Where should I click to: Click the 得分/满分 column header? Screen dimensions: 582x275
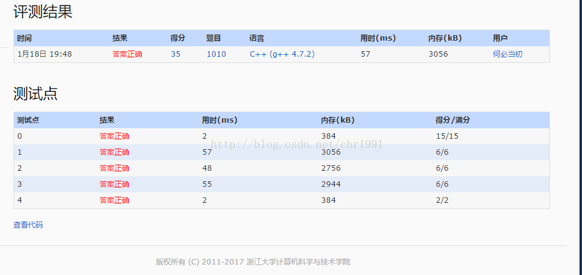pos(453,120)
